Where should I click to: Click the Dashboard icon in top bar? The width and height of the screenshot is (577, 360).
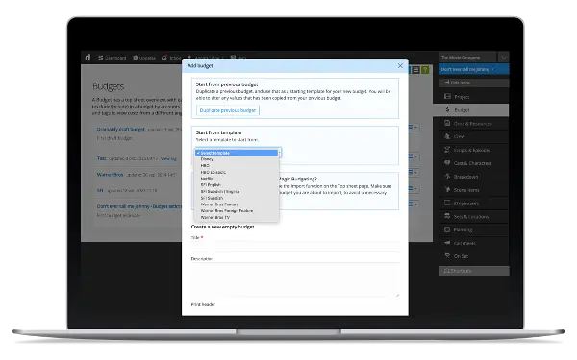(x=100, y=58)
